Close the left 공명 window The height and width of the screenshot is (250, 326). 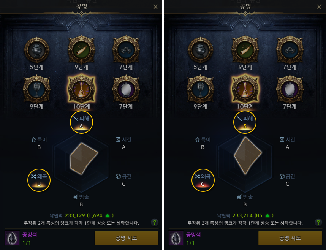click(155, 7)
